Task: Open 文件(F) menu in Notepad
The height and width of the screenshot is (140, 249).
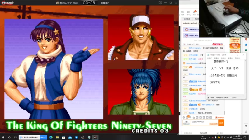Action: (209, 58)
